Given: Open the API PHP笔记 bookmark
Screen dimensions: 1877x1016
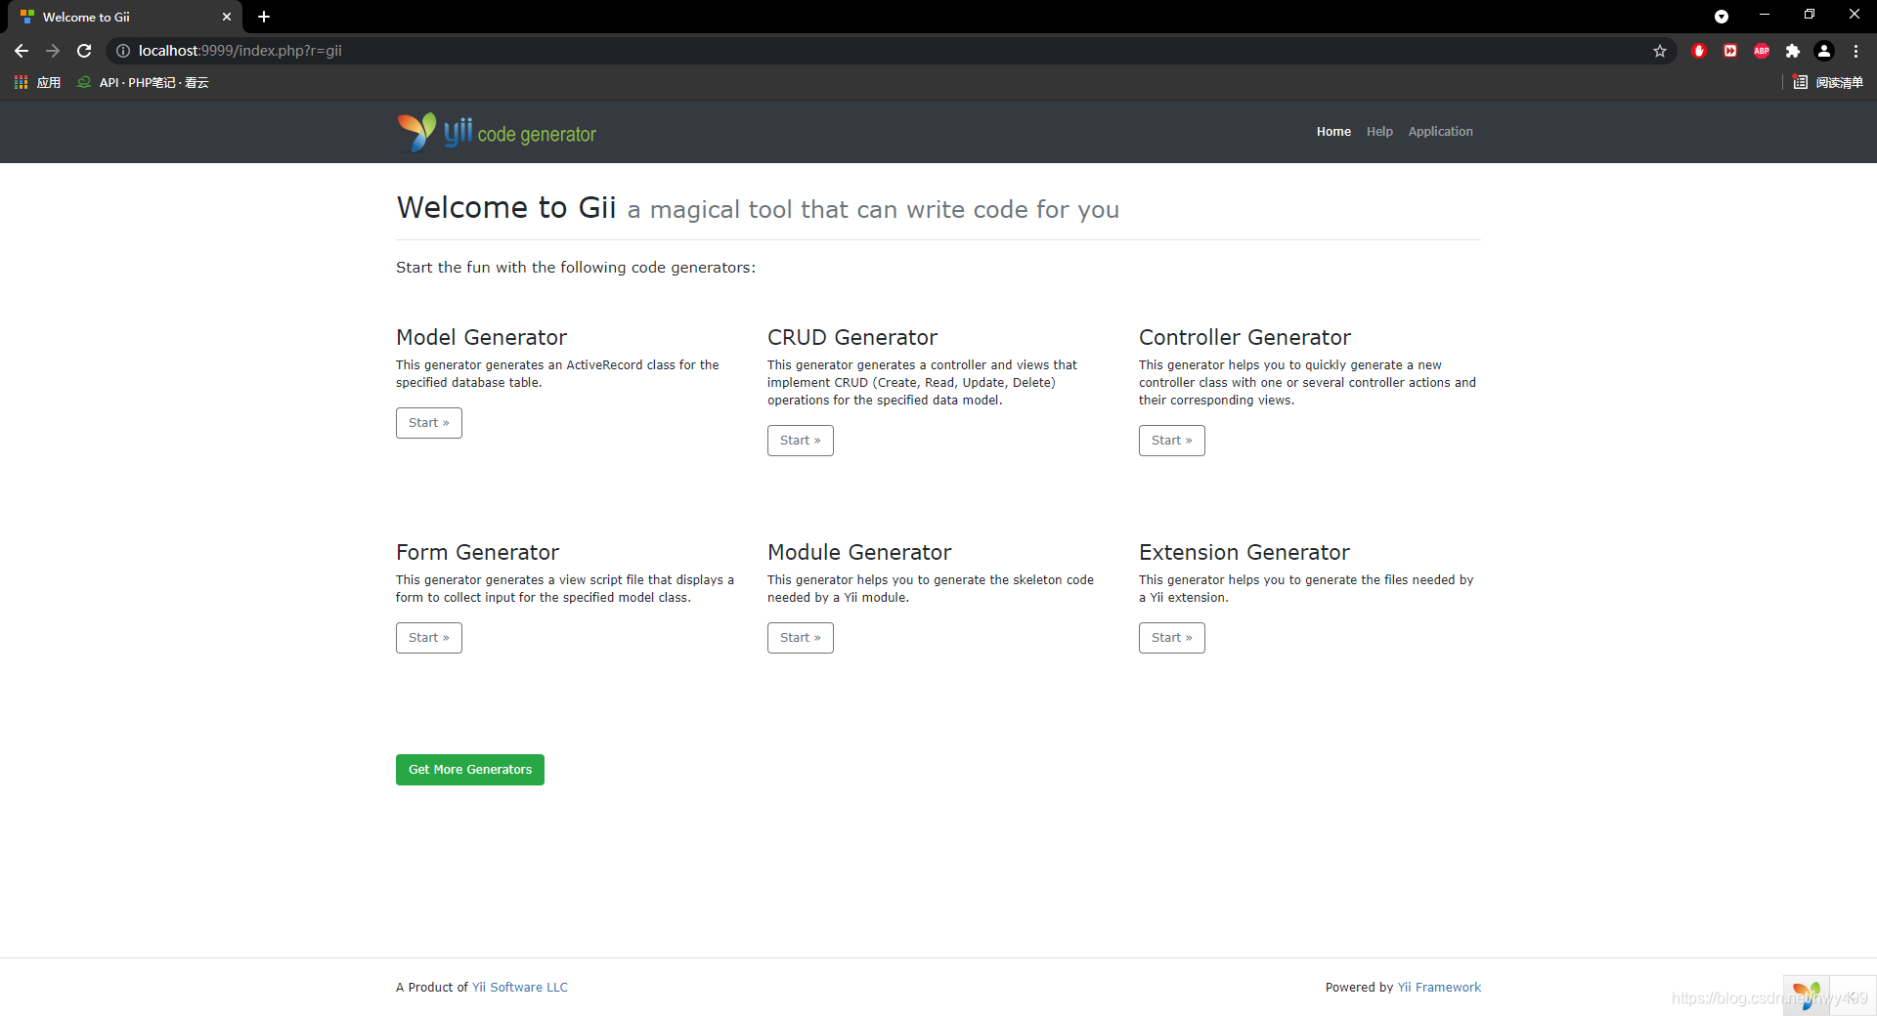Looking at the screenshot, I should [144, 82].
